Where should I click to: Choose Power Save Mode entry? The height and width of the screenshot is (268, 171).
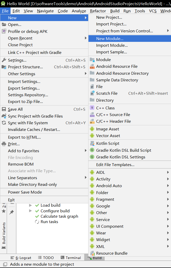click(44, 192)
